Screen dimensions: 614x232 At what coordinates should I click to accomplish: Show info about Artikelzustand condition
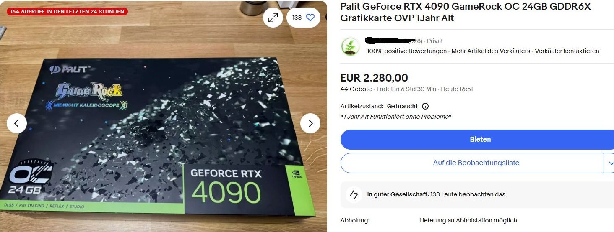[425, 106]
